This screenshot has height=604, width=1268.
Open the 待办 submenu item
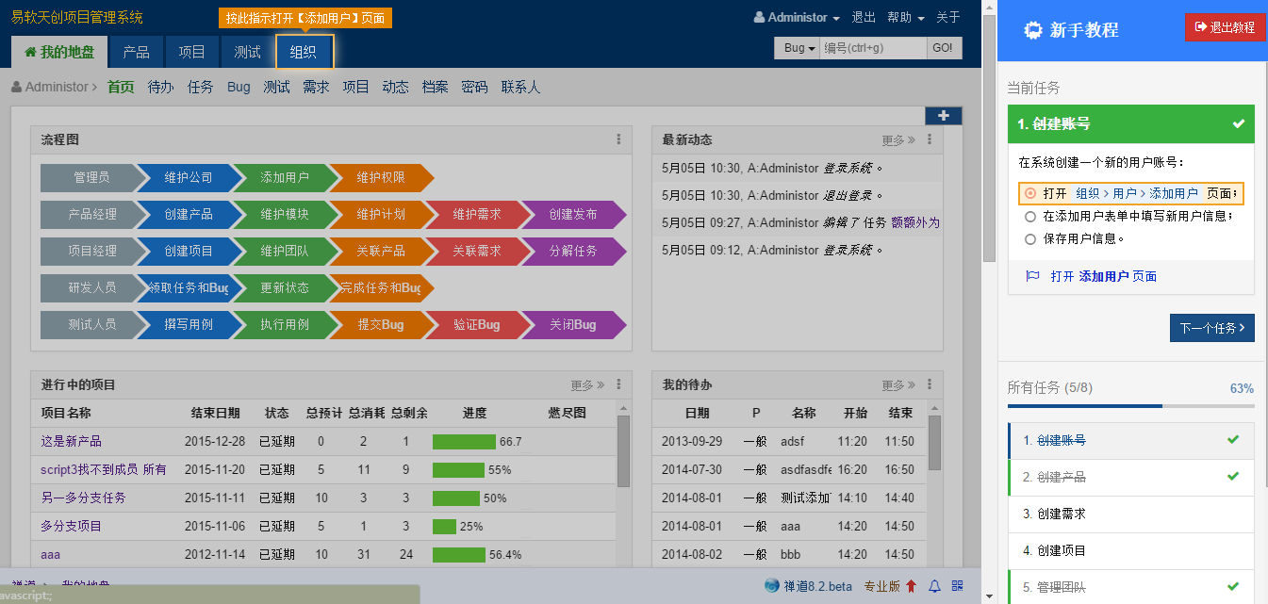click(160, 87)
